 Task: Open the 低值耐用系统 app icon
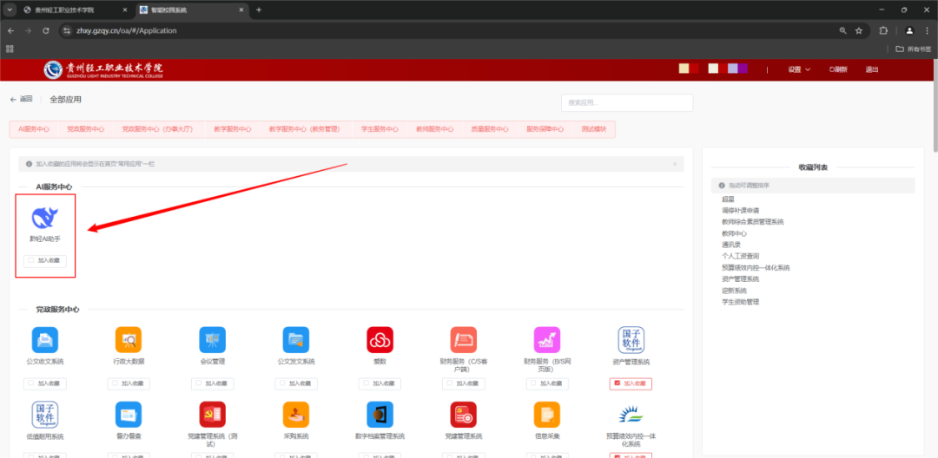coord(45,415)
